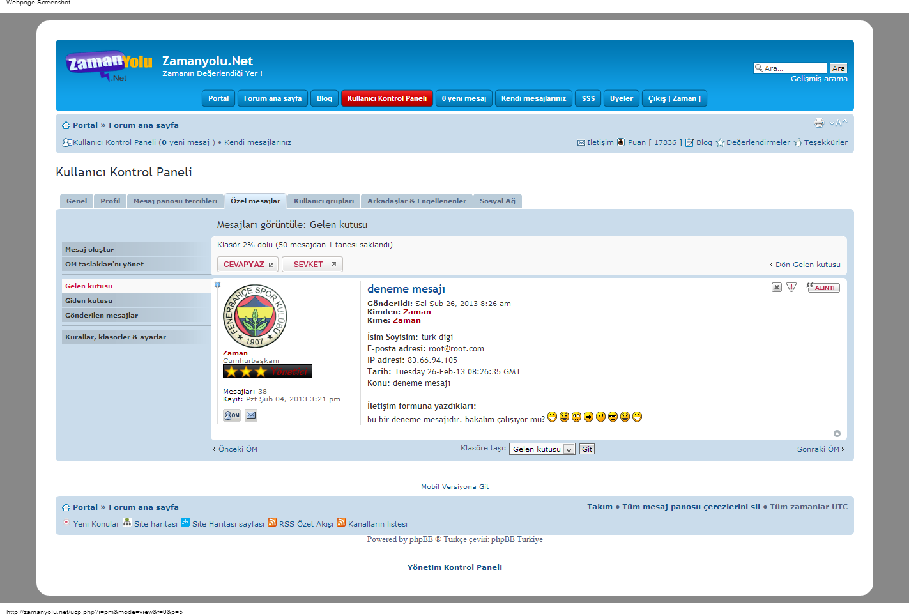This screenshot has height=616, width=909.
Task: Open the Üyeler navigation button
Action: [x=622, y=98]
